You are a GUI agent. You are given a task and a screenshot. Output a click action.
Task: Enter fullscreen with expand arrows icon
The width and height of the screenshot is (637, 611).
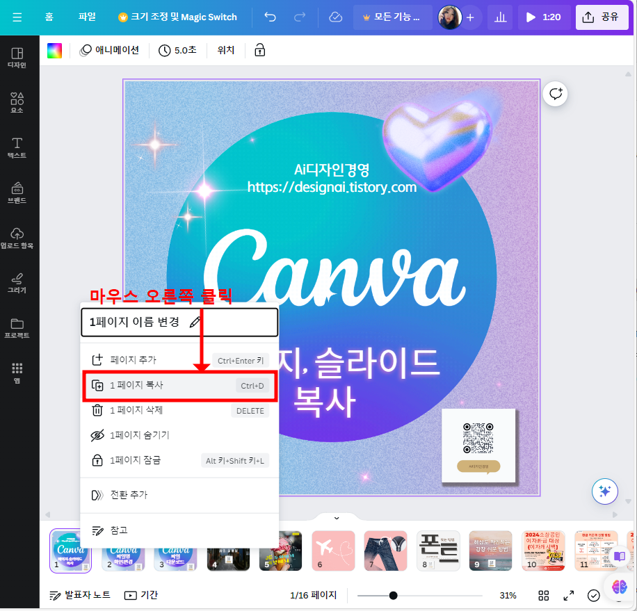[569, 596]
